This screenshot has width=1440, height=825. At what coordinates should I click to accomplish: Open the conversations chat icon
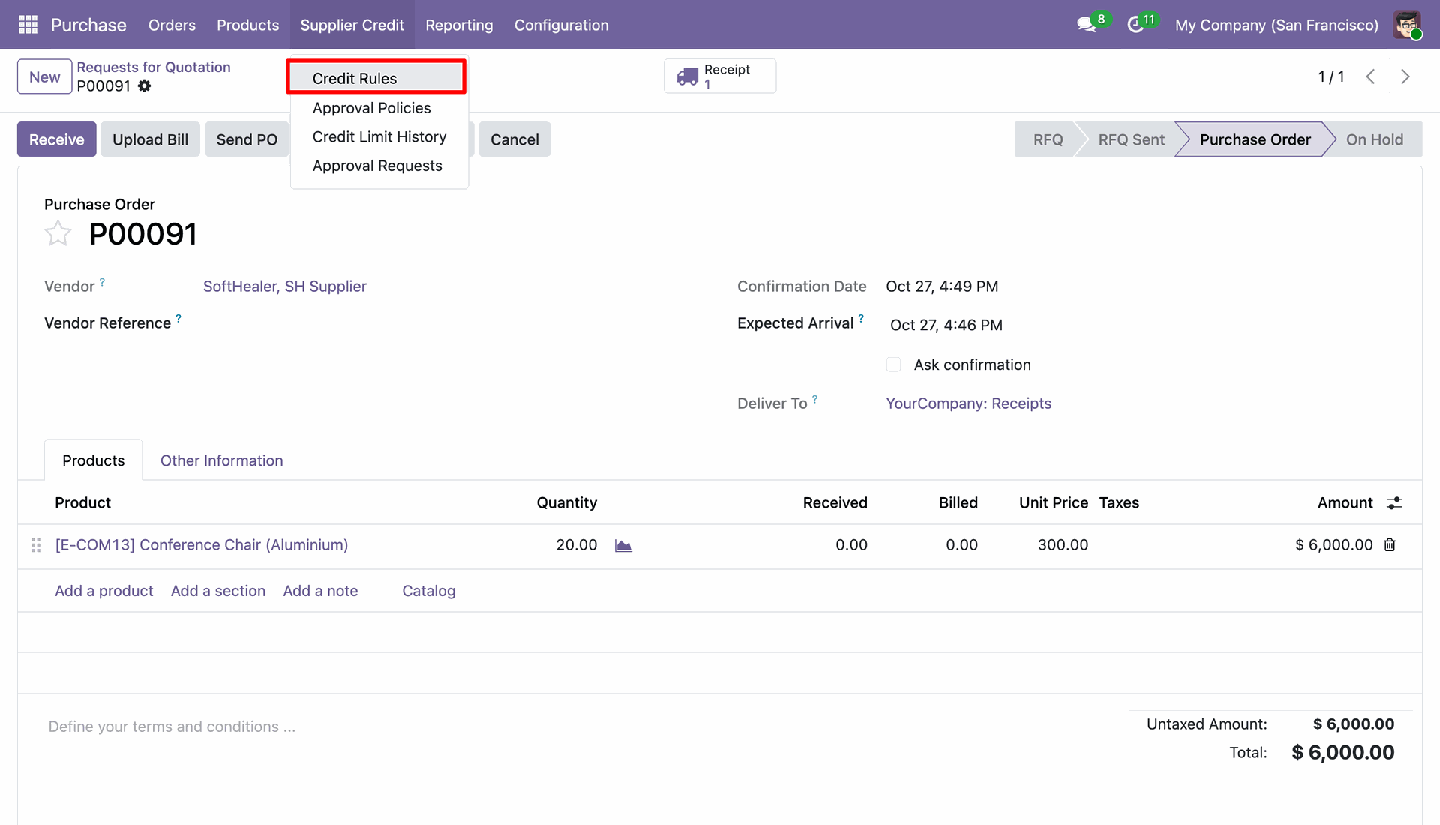1086,25
